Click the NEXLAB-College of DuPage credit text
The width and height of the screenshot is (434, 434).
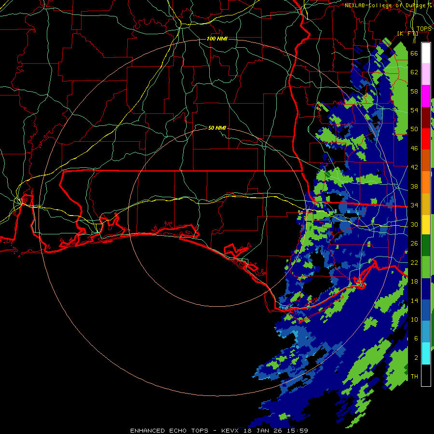pyautogui.click(x=387, y=5)
